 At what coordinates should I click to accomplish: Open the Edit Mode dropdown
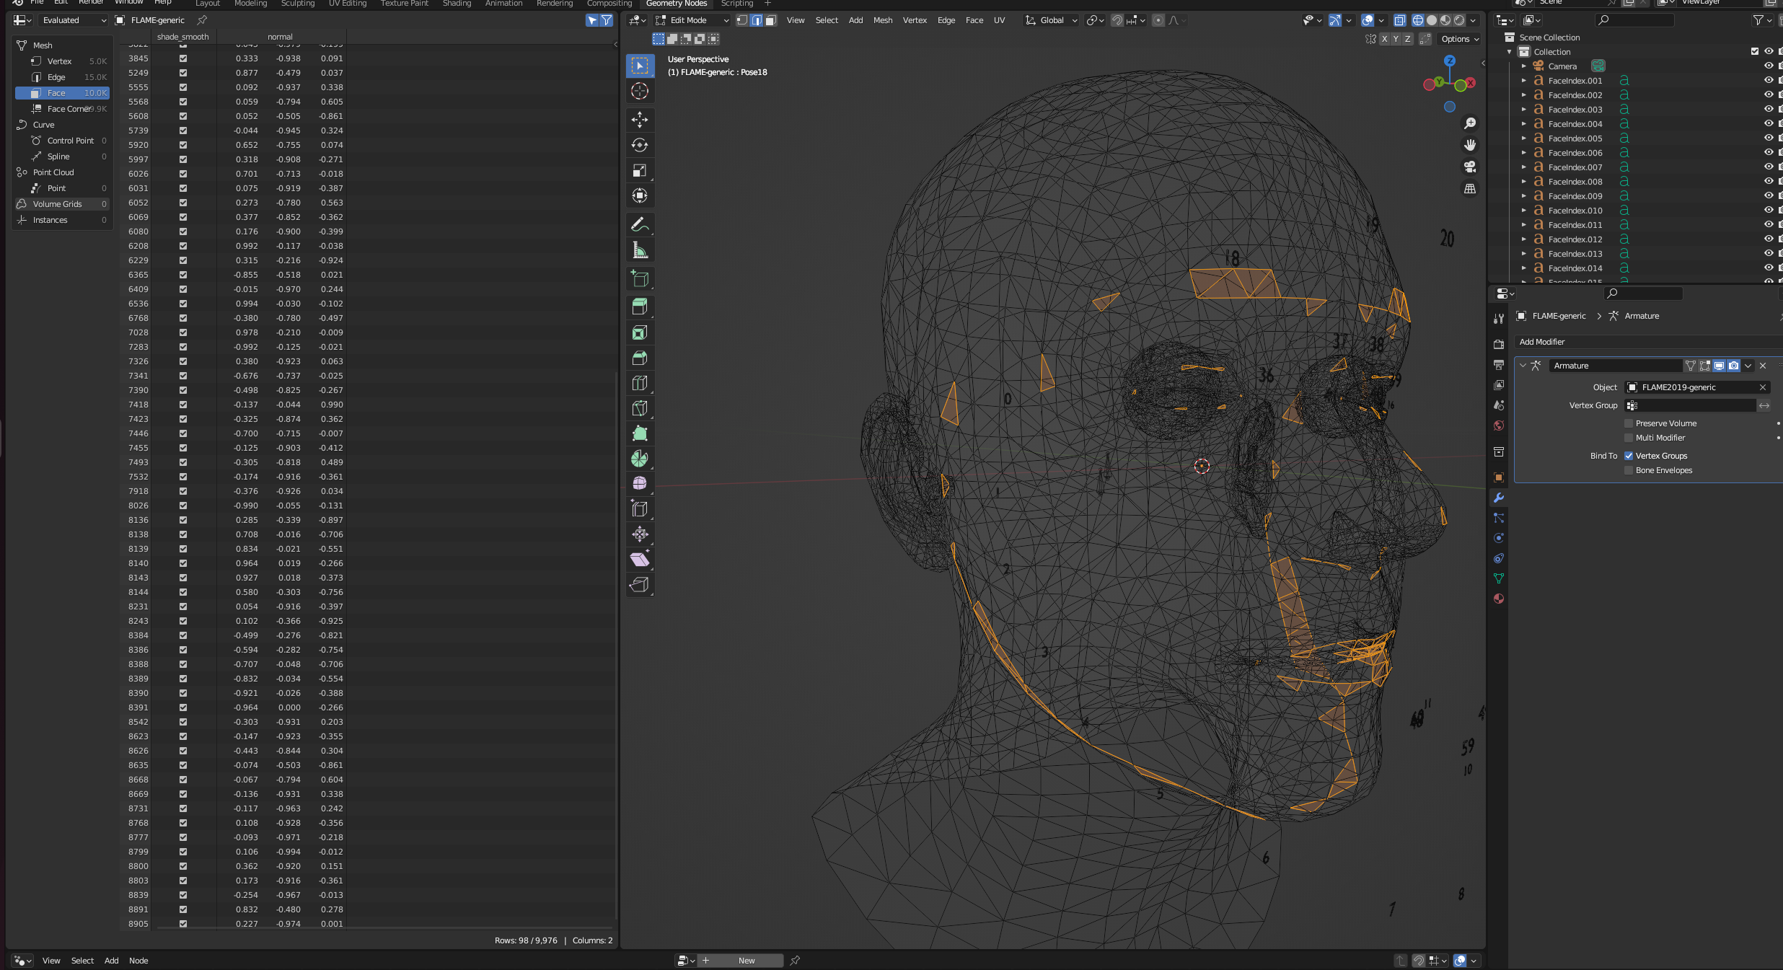click(x=692, y=20)
